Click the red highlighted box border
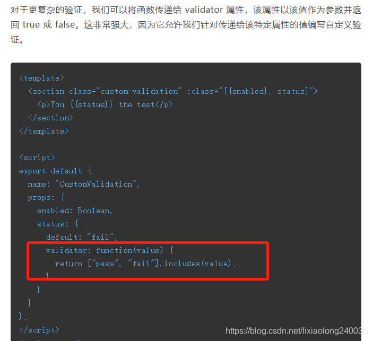This screenshot has height=341, width=373. pos(148,243)
